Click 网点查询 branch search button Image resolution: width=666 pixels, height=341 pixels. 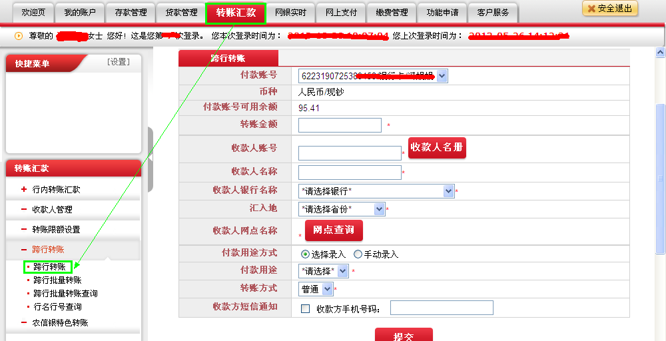coord(334,230)
